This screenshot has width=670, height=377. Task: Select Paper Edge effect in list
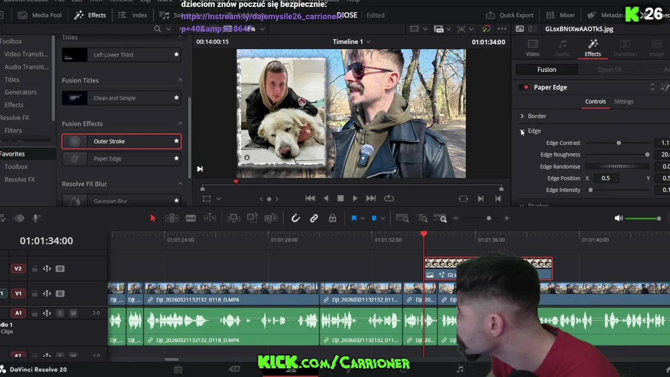(x=121, y=159)
